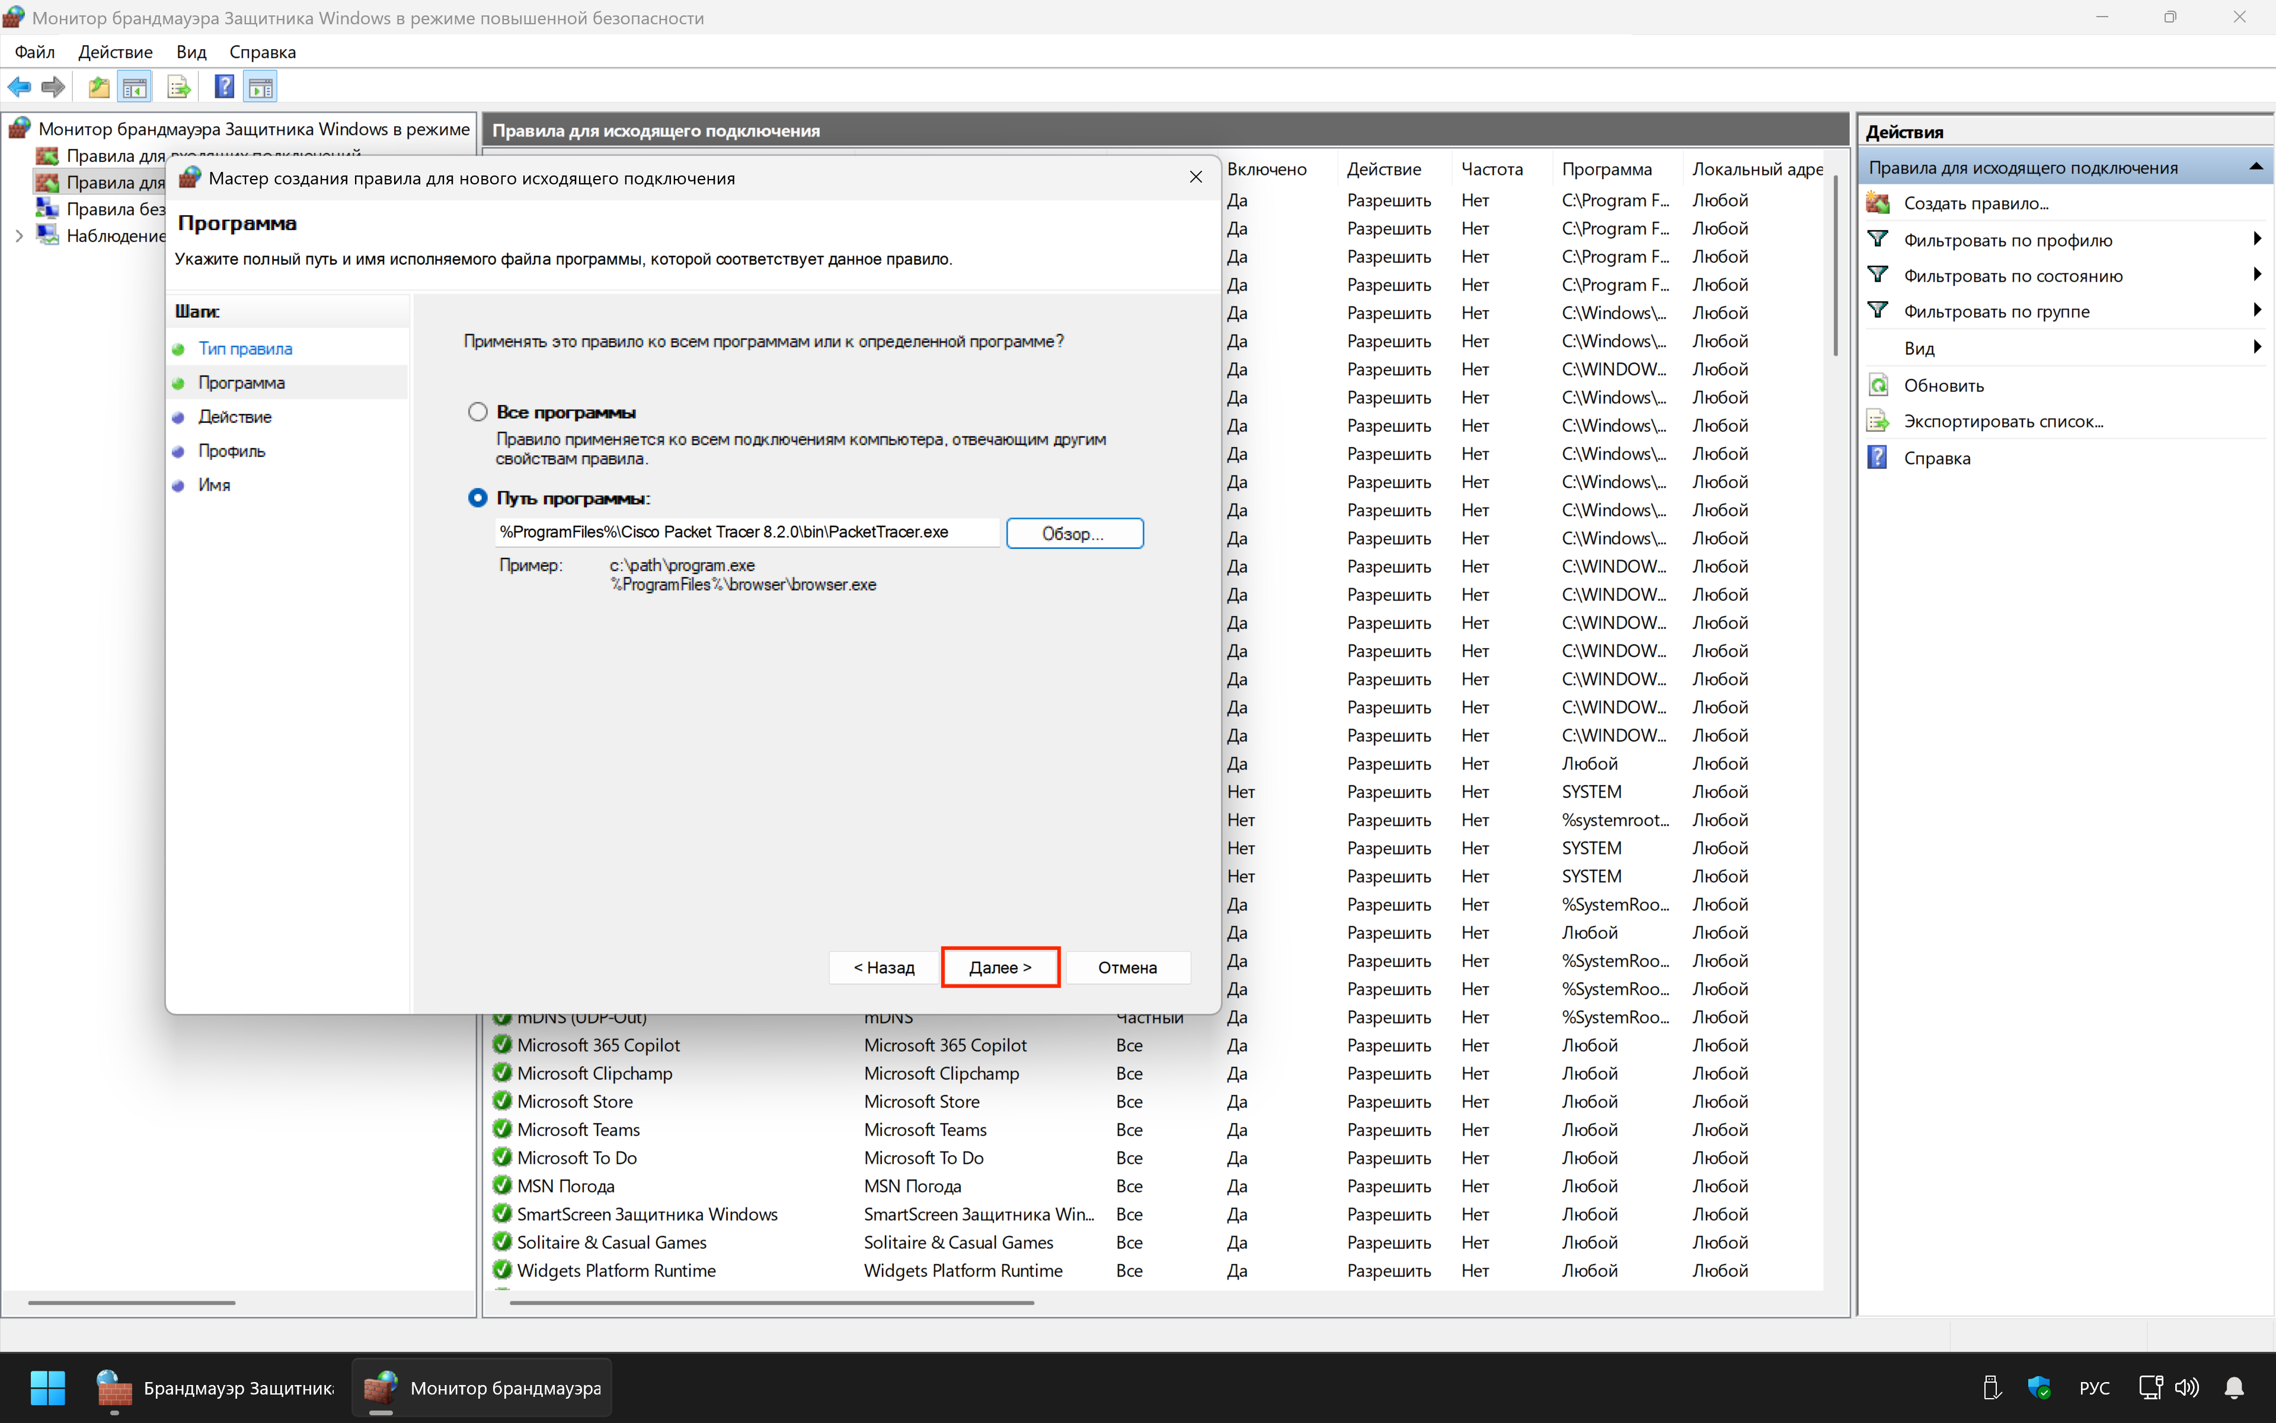Select the 'Все программы' radio button
This screenshot has width=2276, height=1423.
pyautogui.click(x=478, y=412)
